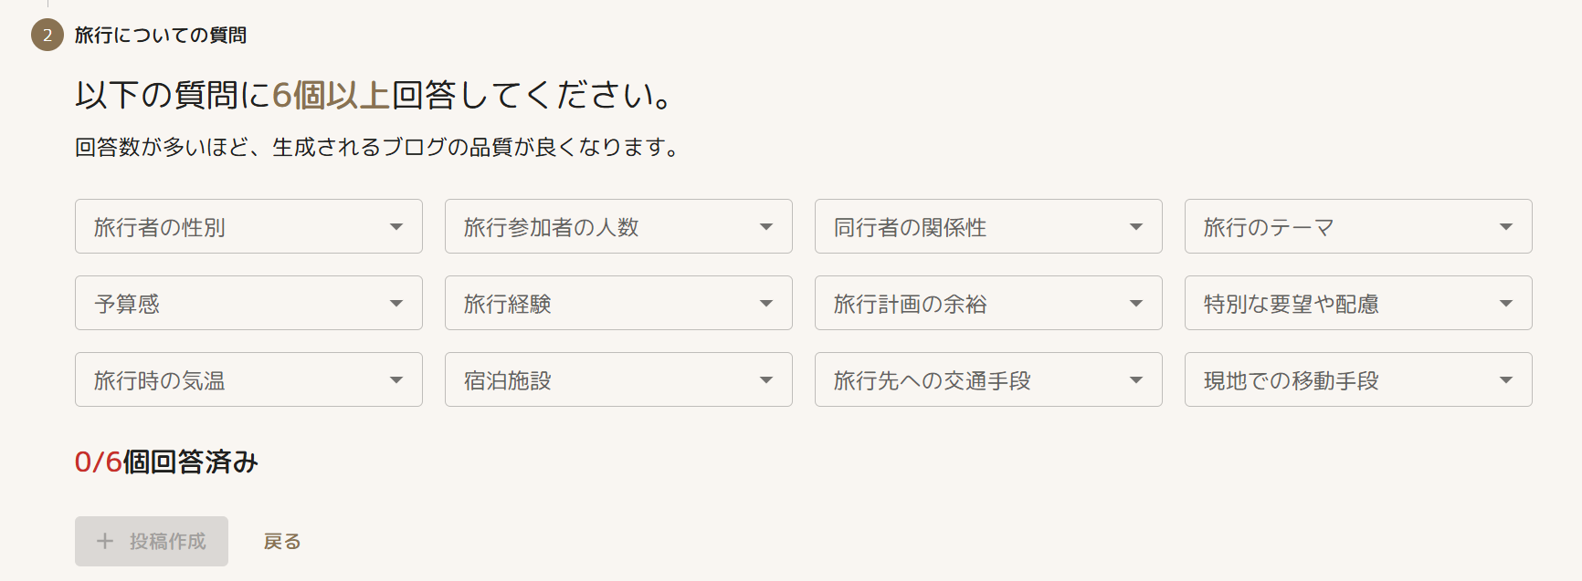Open the 旅行先への交通手段 dropdown
Image resolution: width=1582 pixels, height=581 pixels.
[x=988, y=379]
